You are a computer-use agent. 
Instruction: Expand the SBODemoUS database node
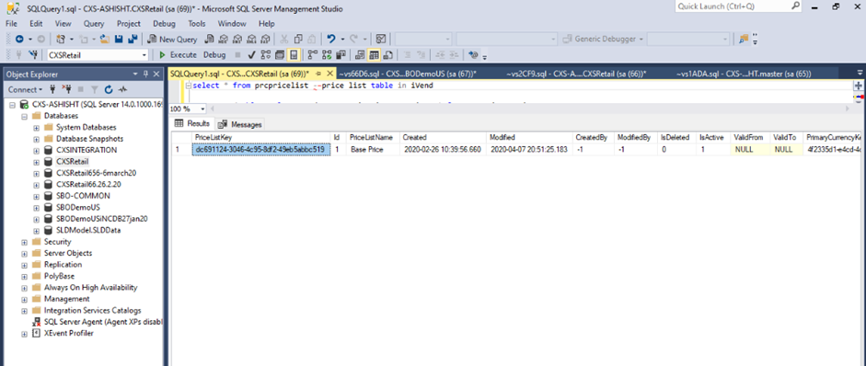tap(37, 208)
